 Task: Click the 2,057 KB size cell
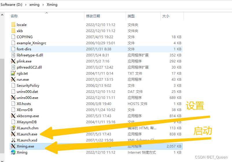point(174,146)
